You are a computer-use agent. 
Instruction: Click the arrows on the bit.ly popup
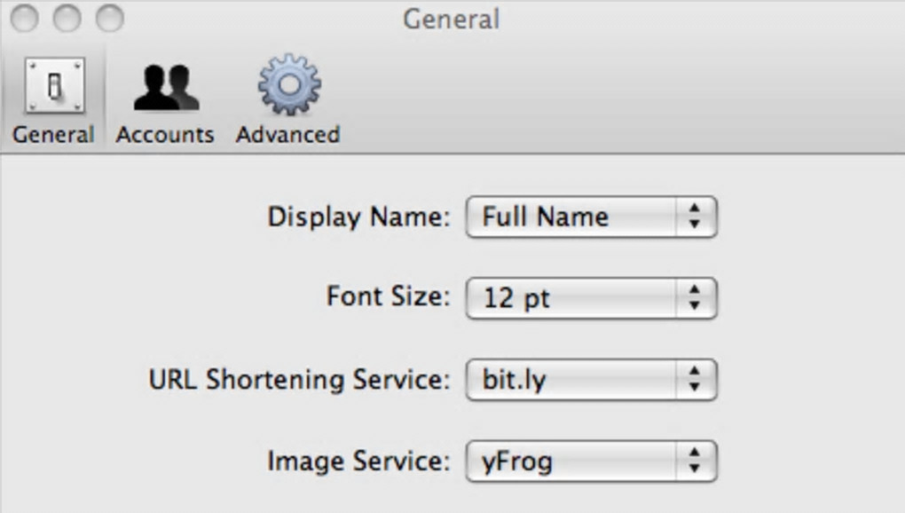pos(695,380)
